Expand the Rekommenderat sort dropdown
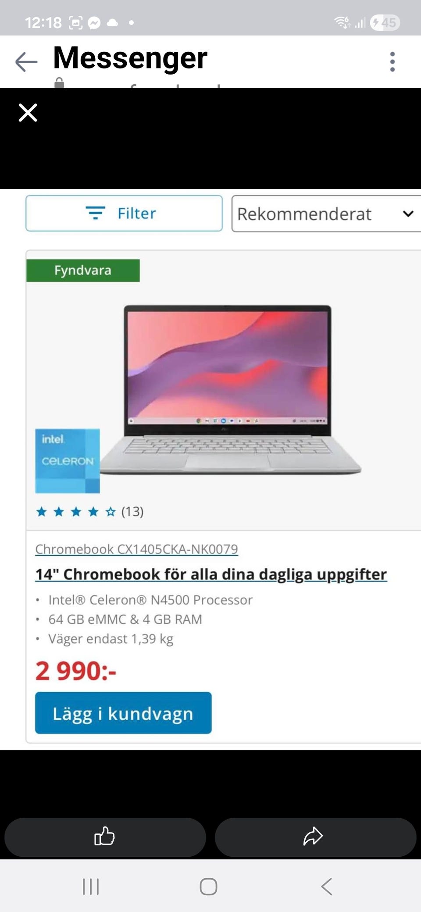 coord(326,214)
